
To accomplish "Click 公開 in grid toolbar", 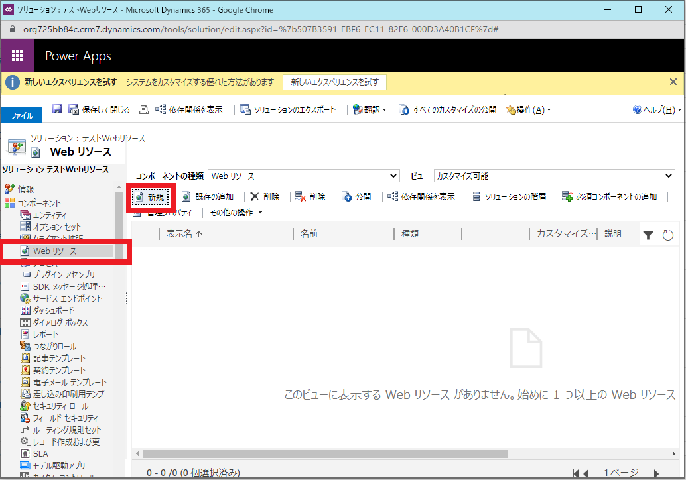I will [356, 197].
